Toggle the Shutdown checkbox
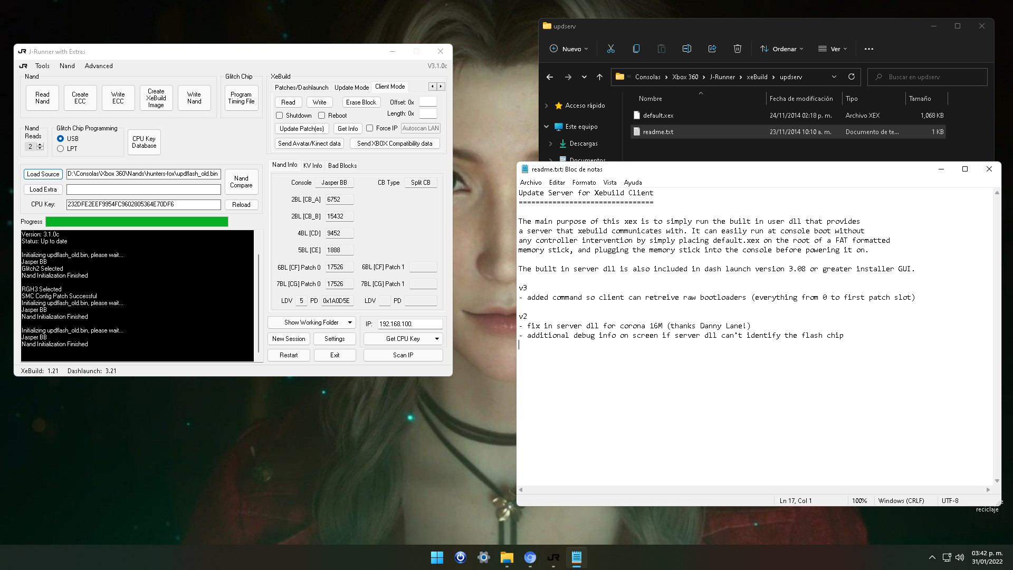This screenshot has height=570, width=1013. 280,116
